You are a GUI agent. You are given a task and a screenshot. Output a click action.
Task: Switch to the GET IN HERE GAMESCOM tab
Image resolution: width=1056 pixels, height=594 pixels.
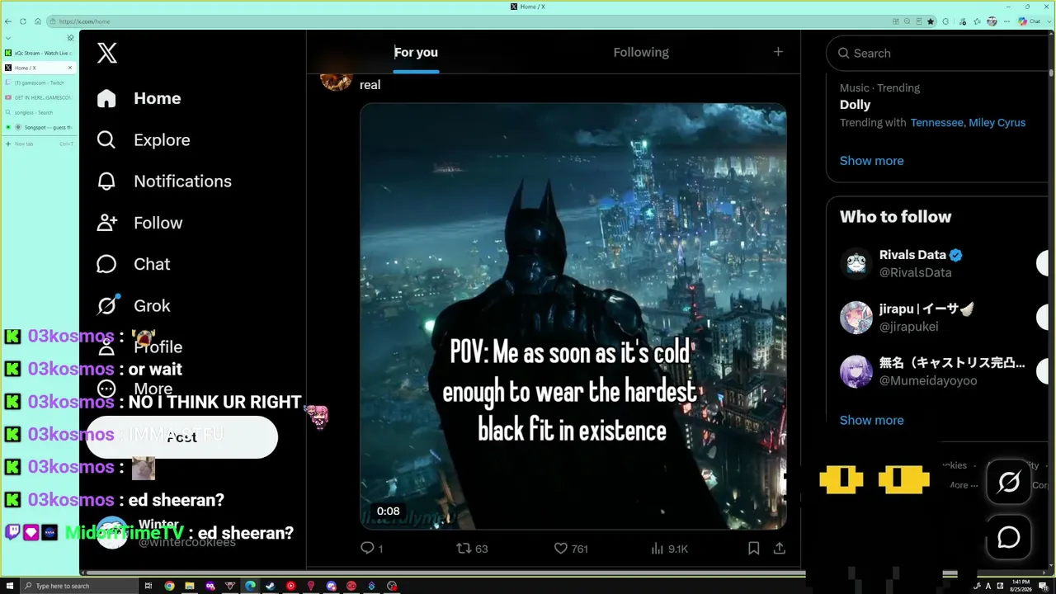point(39,97)
